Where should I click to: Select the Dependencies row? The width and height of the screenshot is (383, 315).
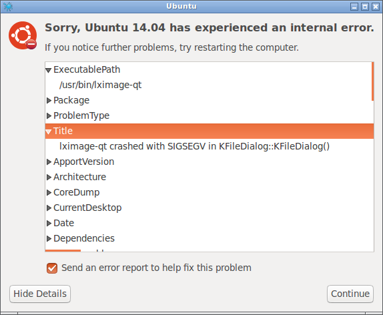[x=210, y=238]
